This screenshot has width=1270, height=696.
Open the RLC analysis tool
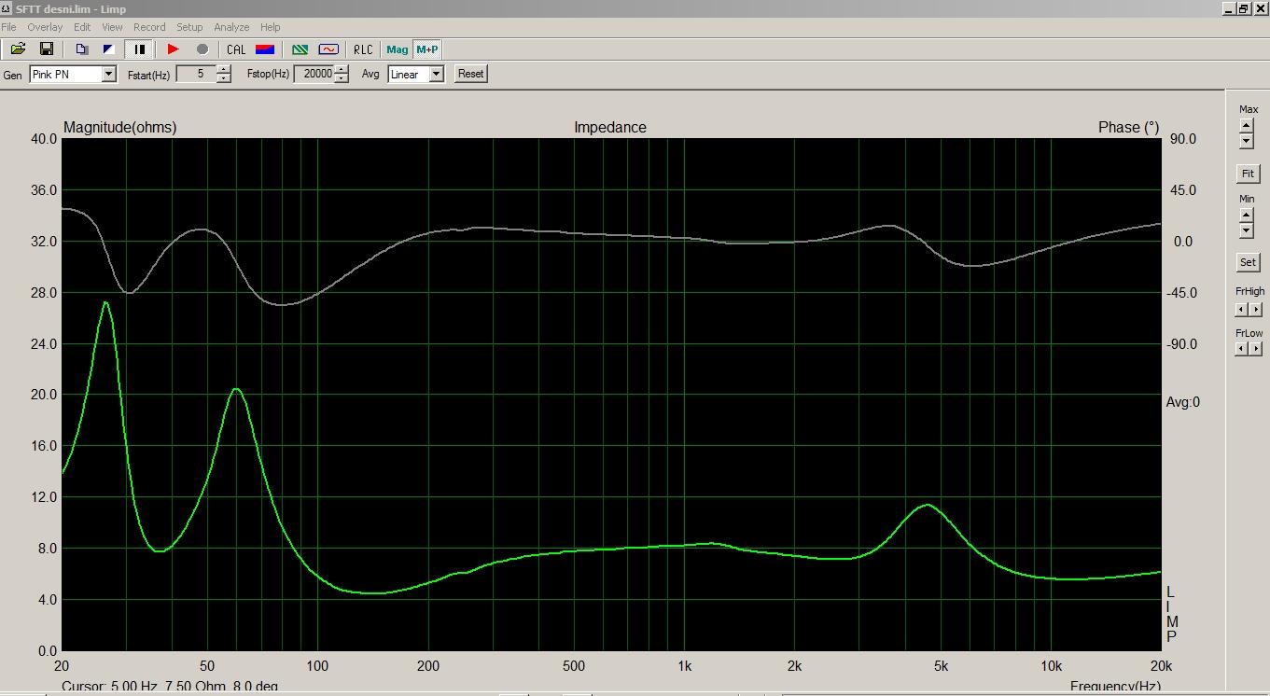pyautogui.click(x=363, y=49)
